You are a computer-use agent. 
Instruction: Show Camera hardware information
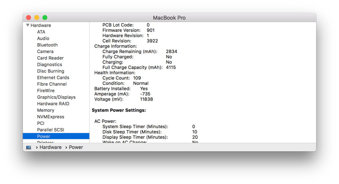(x=45, y=52)
